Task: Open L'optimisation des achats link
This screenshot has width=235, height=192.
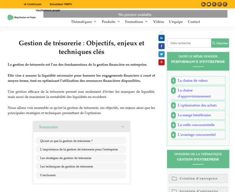Action: click(x=197, y=105)
